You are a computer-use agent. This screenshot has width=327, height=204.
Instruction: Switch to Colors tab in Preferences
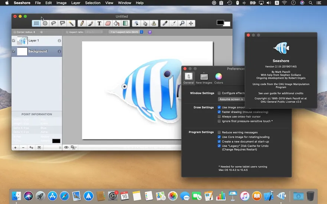click(x=218, y=79)
